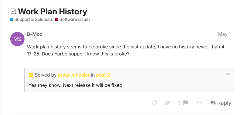This screenshot has height=115, width=240.
Task: Open B-Mod username profile
Action: pyautogui.click(x=35, y=34)
